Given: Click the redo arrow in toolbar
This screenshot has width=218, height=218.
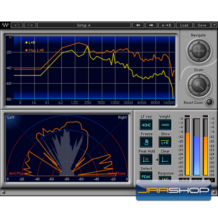Looking at the screenshot, I should click(30, 25).
